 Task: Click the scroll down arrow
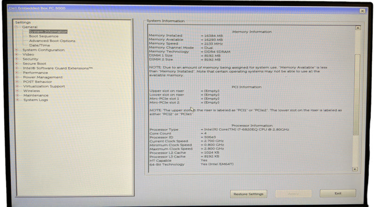355,169
